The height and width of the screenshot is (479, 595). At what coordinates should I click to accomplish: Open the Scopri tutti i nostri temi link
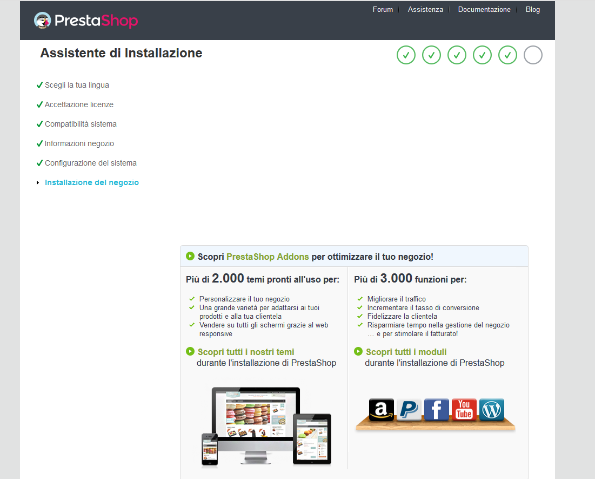click(246, 352)
